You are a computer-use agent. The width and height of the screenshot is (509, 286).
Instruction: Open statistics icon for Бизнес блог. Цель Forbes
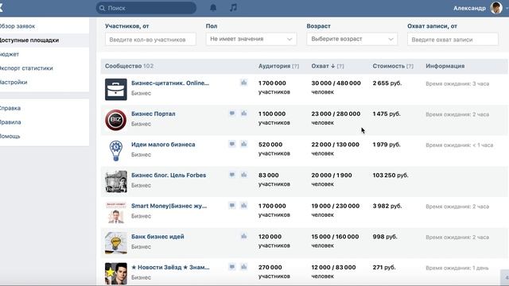(244, 175)
